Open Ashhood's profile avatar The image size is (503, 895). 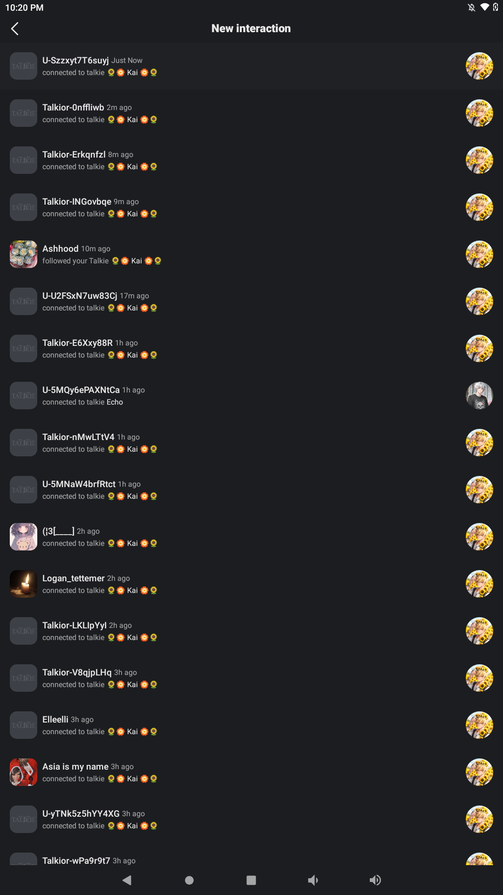(23, 254)
